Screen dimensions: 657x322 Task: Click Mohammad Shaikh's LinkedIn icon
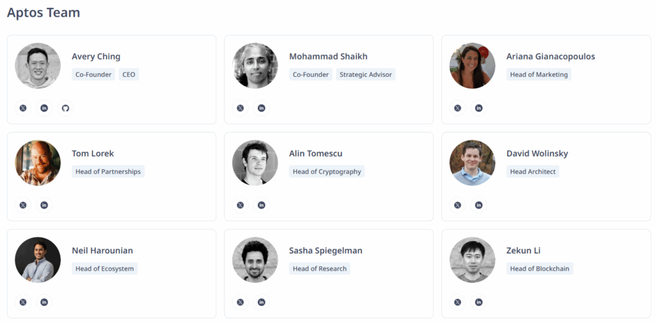point(262,108)
